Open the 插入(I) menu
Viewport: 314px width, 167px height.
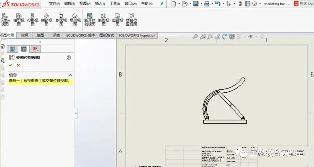(100, 3)
